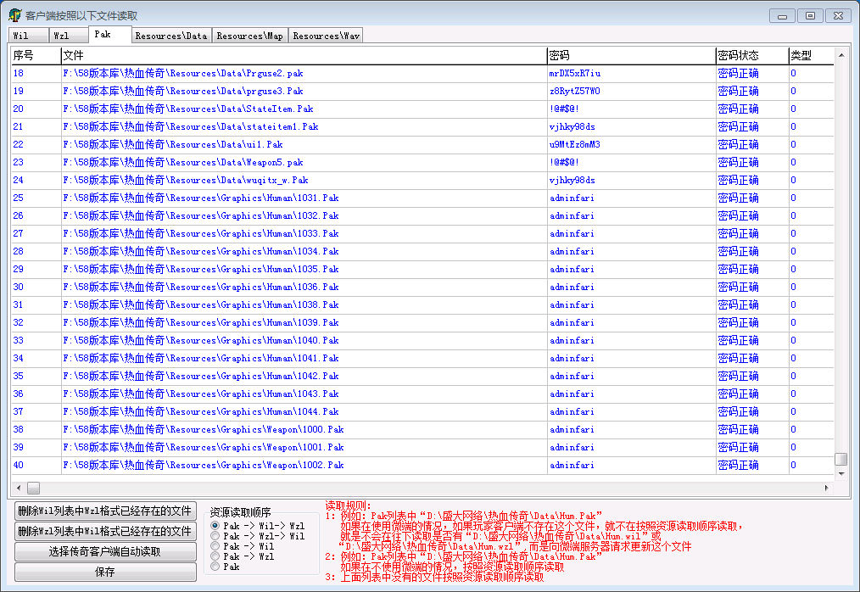Image resolution: width=860 pixels, height=592 pixels.
Task: Select Pak -> Wzl-> Wil read order
Action: pos(257,536)
